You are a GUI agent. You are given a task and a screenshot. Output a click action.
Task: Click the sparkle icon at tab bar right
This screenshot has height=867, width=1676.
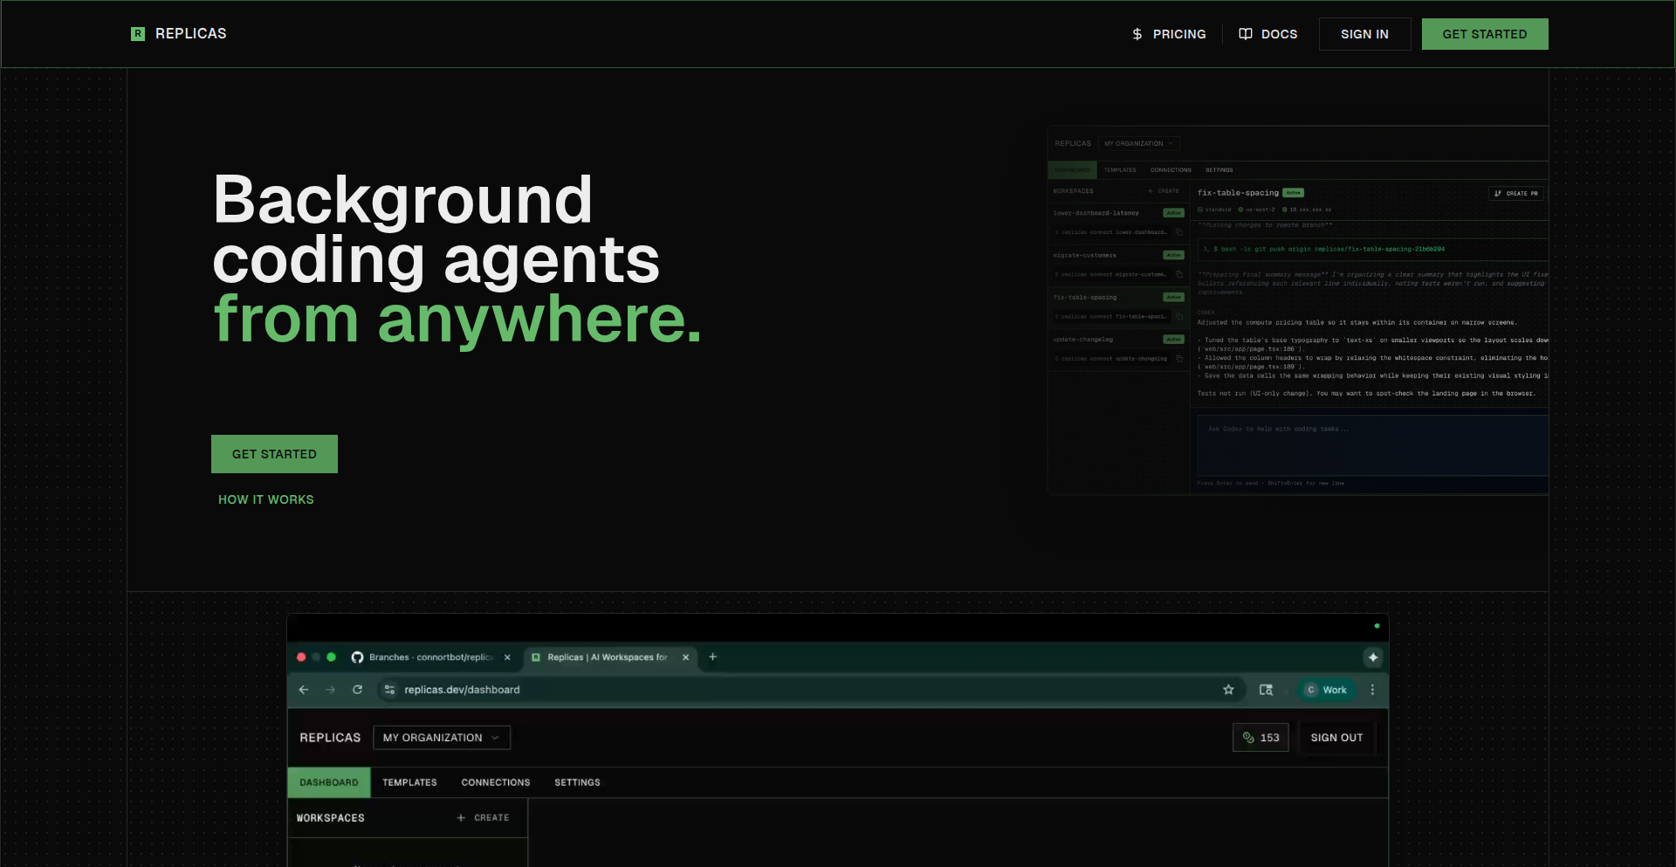coord(1372,657)
